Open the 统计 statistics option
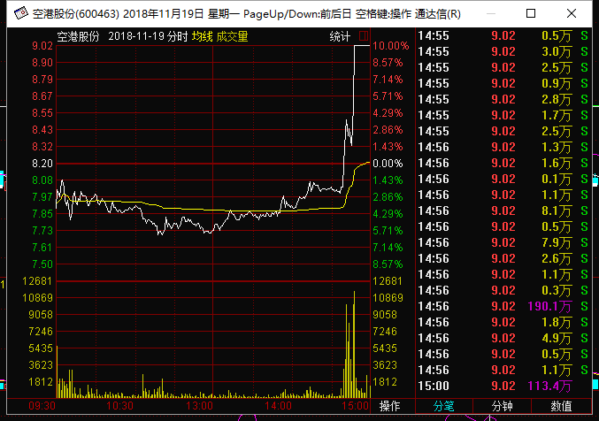 coord(340,36)
